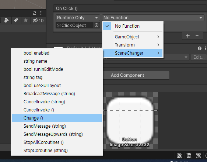Choose CancelInvoke () function
The width and height of the screenshot is (207, 162).
[x=57, y=110]
